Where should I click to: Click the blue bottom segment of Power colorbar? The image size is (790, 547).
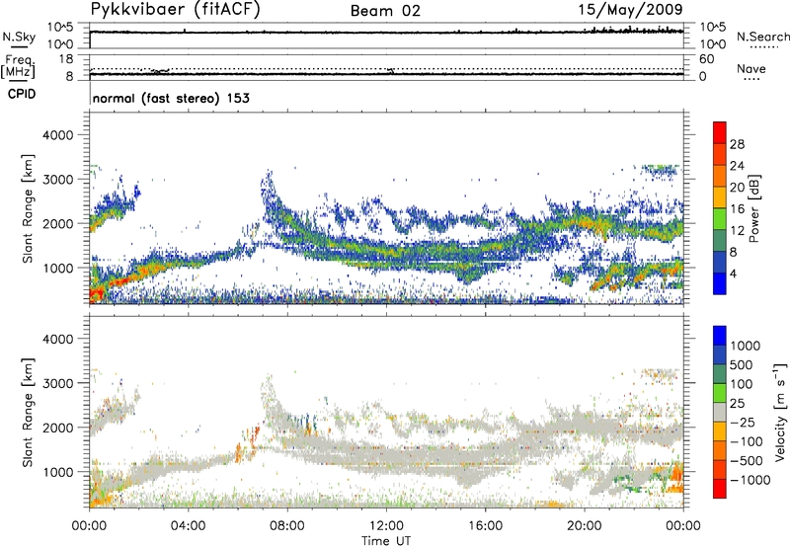720,283
